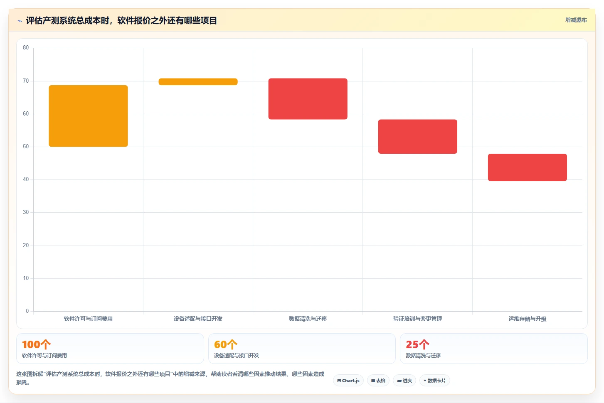Select the Chart.js tag

click(348, 381)
